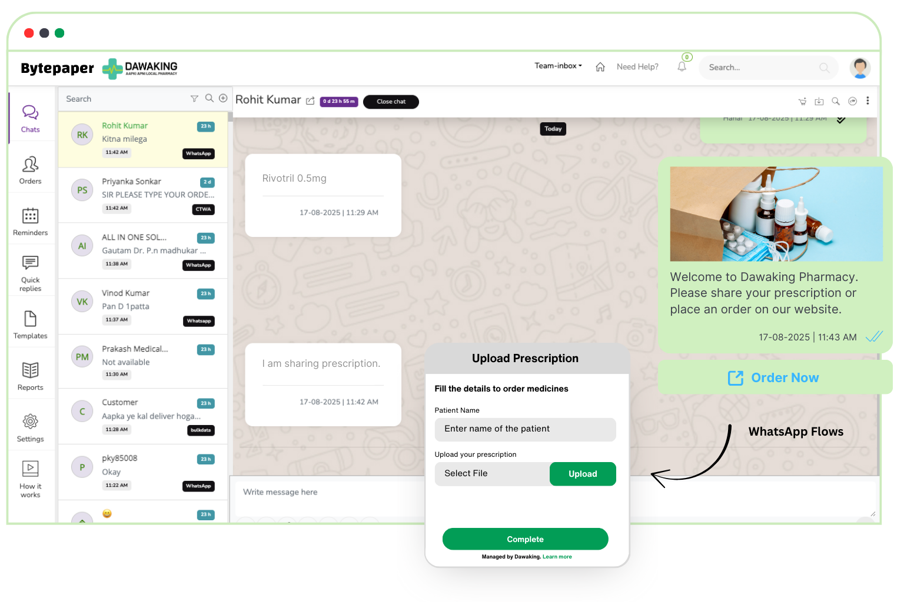
Task: Open the user profile avatar menu
Action: [x=860, y=68]
